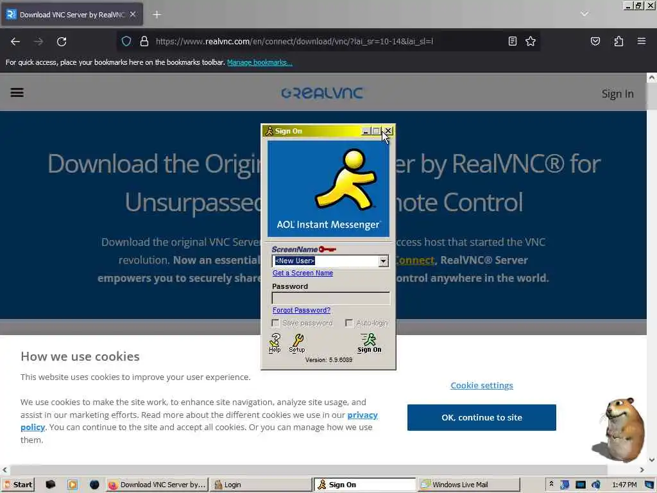Click the browser address bar URL
The image size is (657, 493).
tap(294, 41)
